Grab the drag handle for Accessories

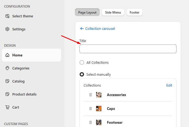(x=91, y=95)
